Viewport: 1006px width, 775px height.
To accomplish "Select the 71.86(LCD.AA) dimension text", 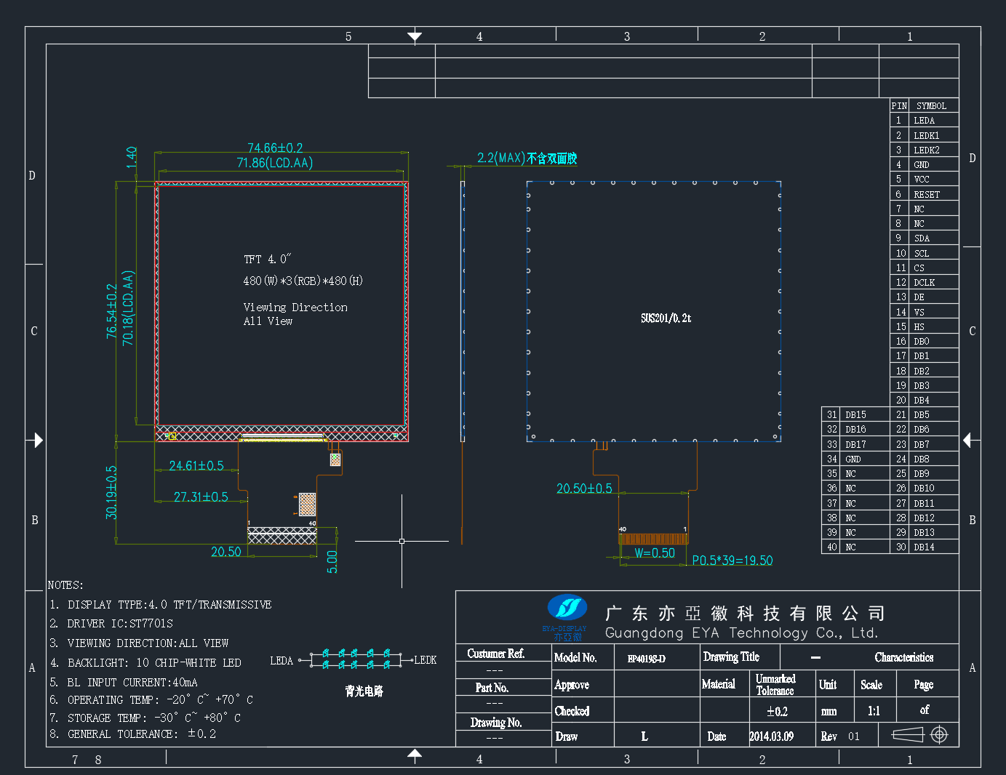I will pyautogui.click(x=275, y=163).
